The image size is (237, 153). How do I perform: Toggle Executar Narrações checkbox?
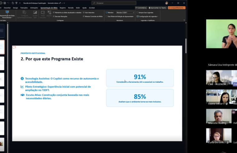(54, 16)
